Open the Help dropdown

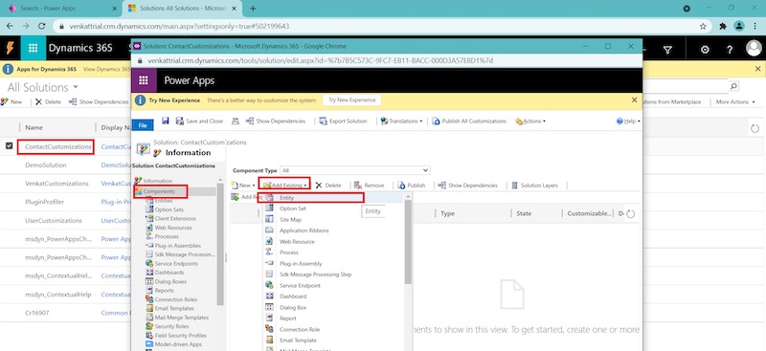(x=628, y=121)
